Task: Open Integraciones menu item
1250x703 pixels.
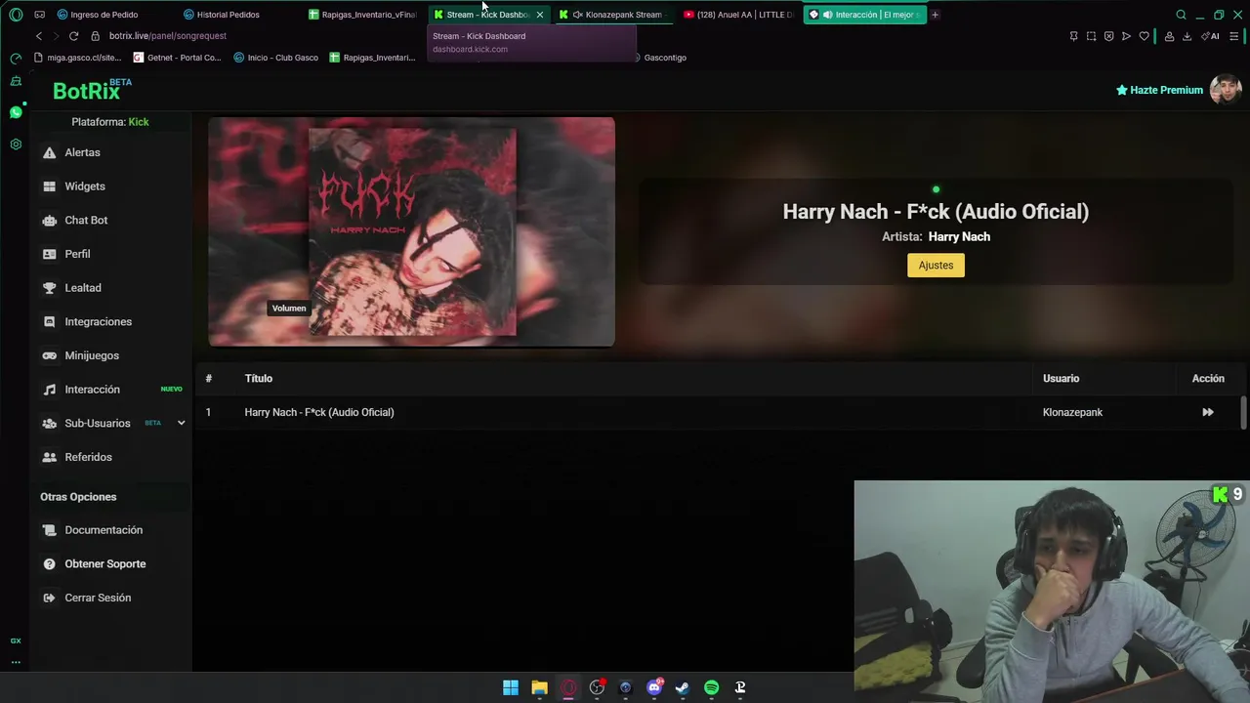Action: coord(98,321)
